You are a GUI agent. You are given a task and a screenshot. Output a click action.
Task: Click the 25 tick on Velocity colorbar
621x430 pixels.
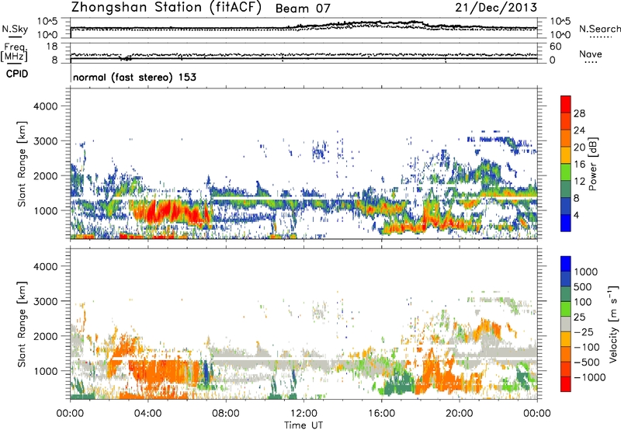pos(580,317)
